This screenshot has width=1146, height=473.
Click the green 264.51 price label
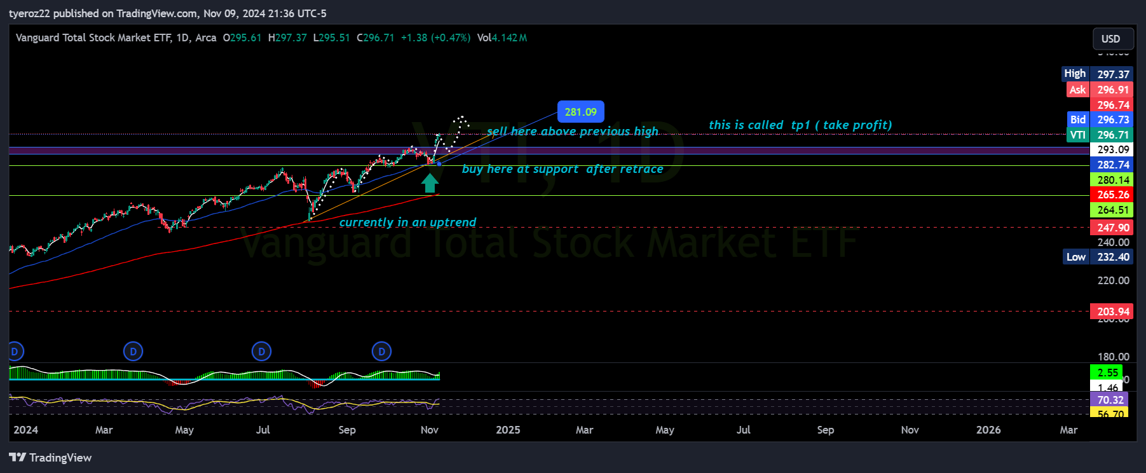(x=1112, y=210)
